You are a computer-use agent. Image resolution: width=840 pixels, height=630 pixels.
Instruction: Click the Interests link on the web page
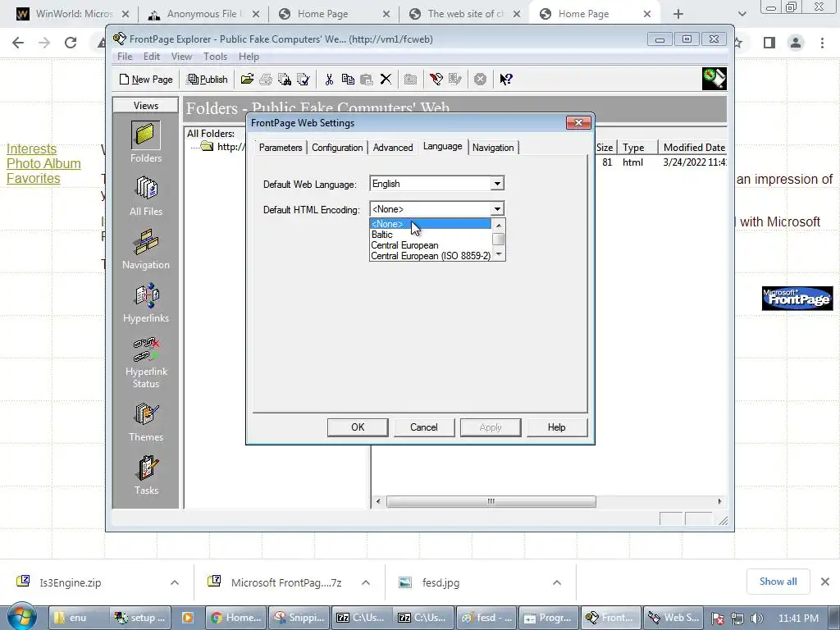31,149
